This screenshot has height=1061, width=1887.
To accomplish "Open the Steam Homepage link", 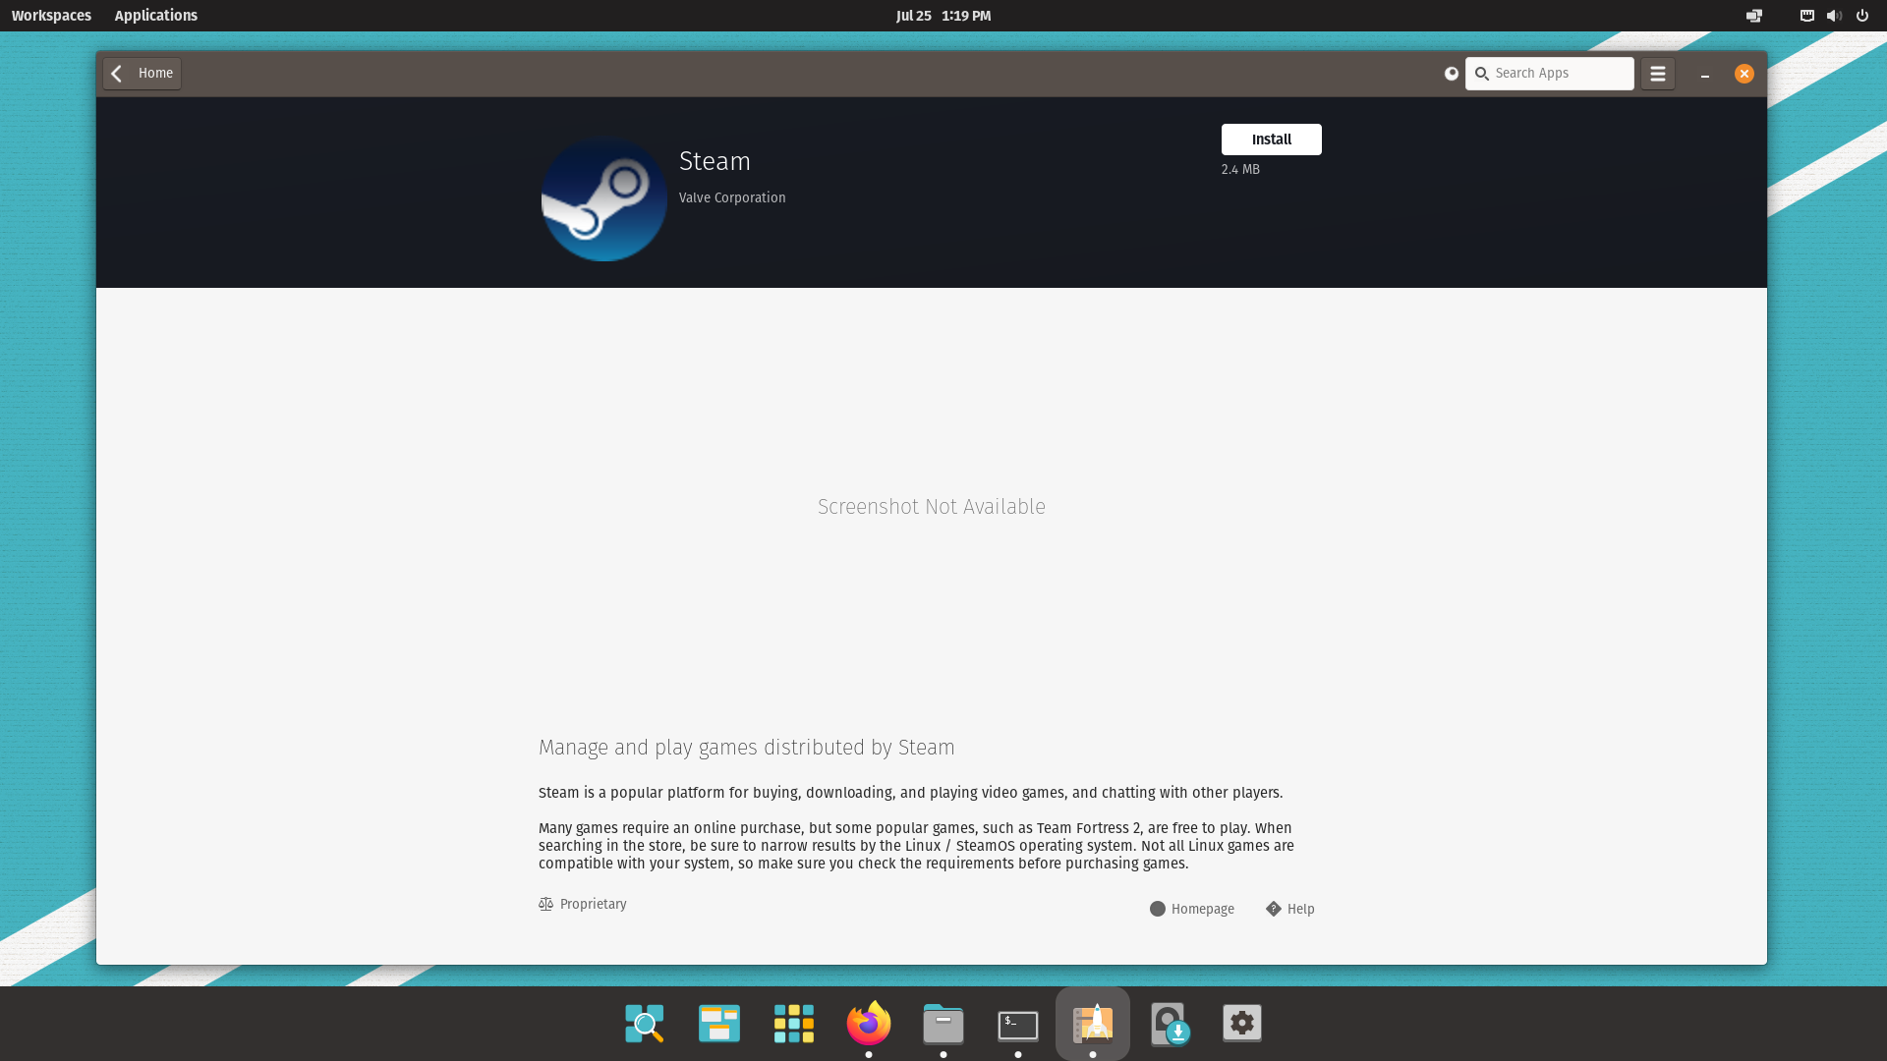I will 1192,909.
